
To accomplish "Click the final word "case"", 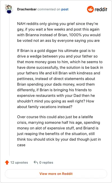I will click(21, 145).
